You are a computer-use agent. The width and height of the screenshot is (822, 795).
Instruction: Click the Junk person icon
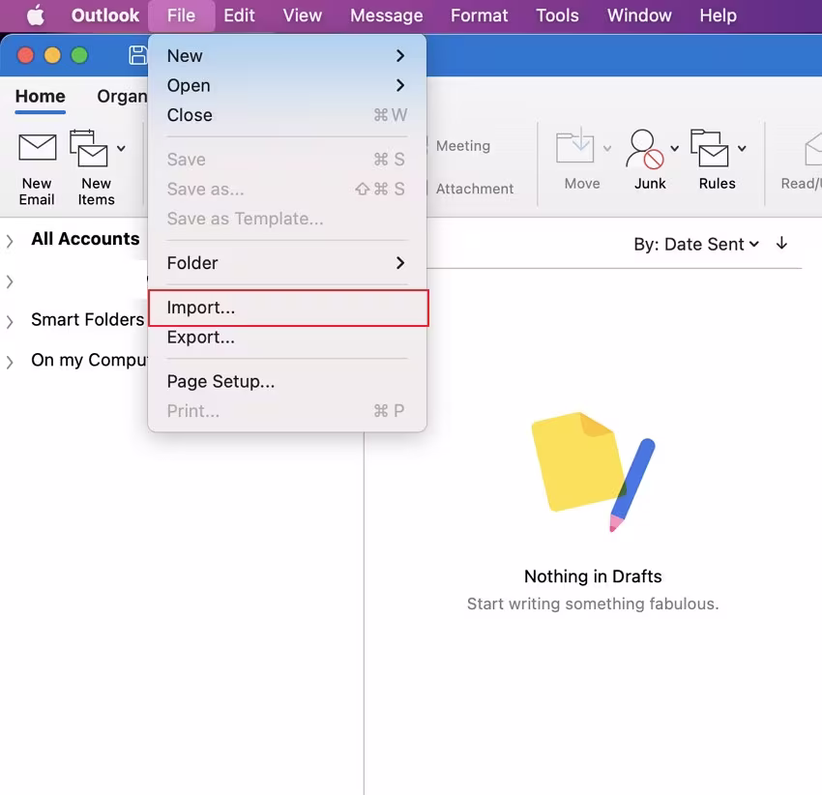click(644, 149)
